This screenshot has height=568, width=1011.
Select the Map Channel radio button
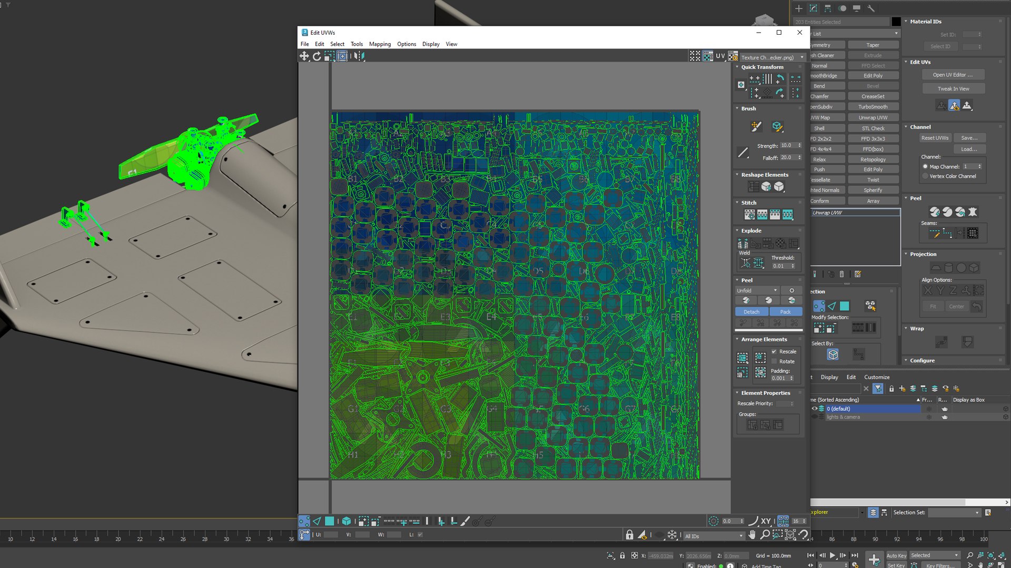tap(925, 167)
